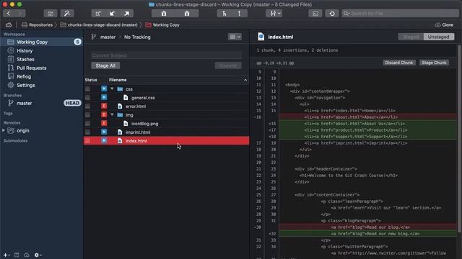The height and width of the screenshot is (259, 462).
Task: Click the Working Copy breadcrumb
Action: [x=162, y=25]
